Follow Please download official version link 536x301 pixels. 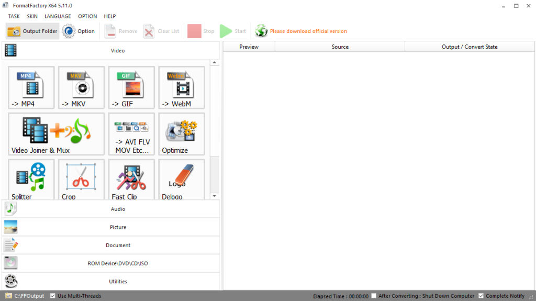[x=308, y=31]
